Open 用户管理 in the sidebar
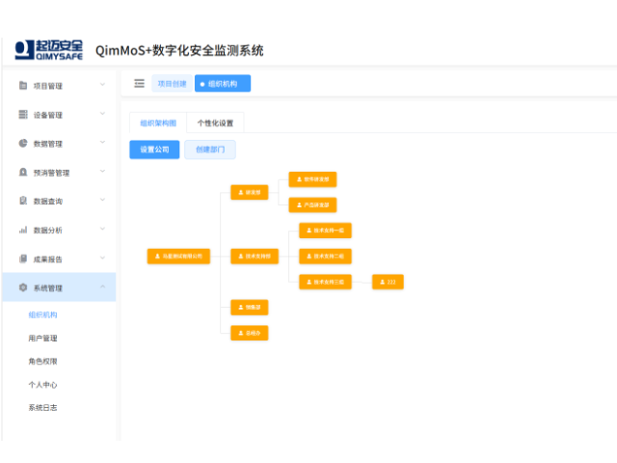 (x=42, y=339)
